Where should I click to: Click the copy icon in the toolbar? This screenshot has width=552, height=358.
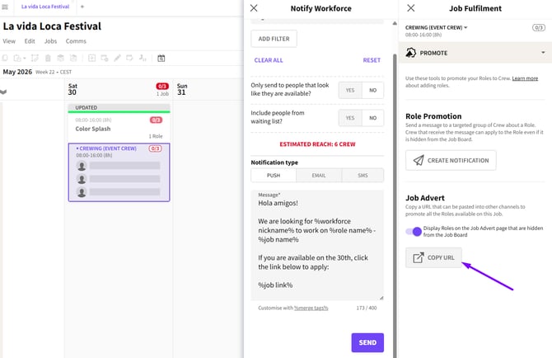coord(5,58)
